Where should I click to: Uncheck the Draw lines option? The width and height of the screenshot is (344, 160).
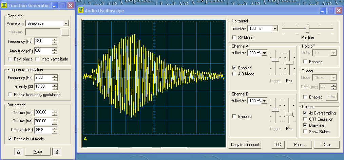(x=305, y=125)
